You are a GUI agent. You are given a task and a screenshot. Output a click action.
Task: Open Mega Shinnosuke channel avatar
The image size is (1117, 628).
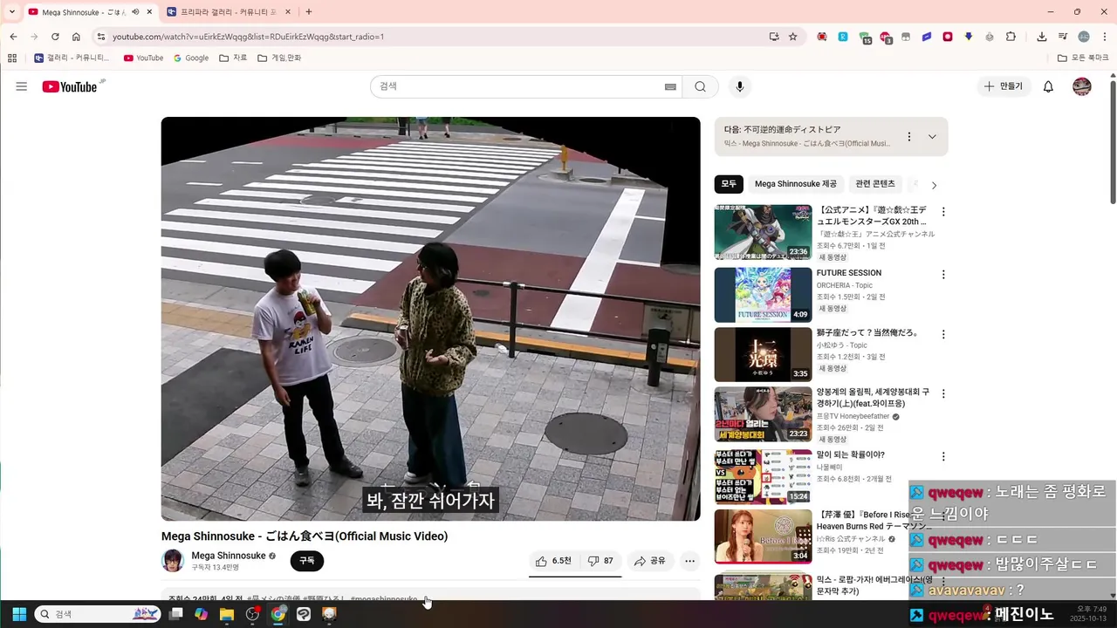[173, 561]
